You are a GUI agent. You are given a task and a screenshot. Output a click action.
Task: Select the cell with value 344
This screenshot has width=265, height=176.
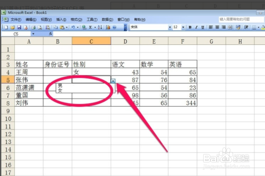pos(182,103)
